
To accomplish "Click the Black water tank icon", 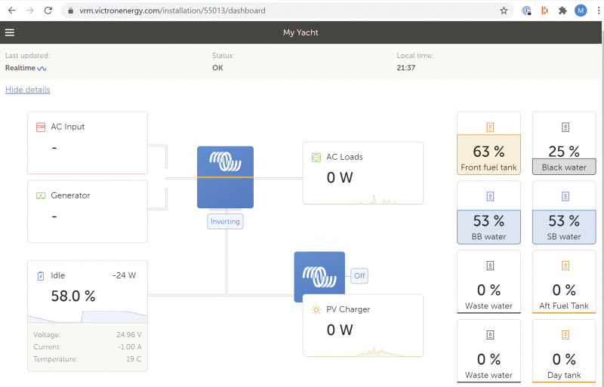I will tap(564, 127).
